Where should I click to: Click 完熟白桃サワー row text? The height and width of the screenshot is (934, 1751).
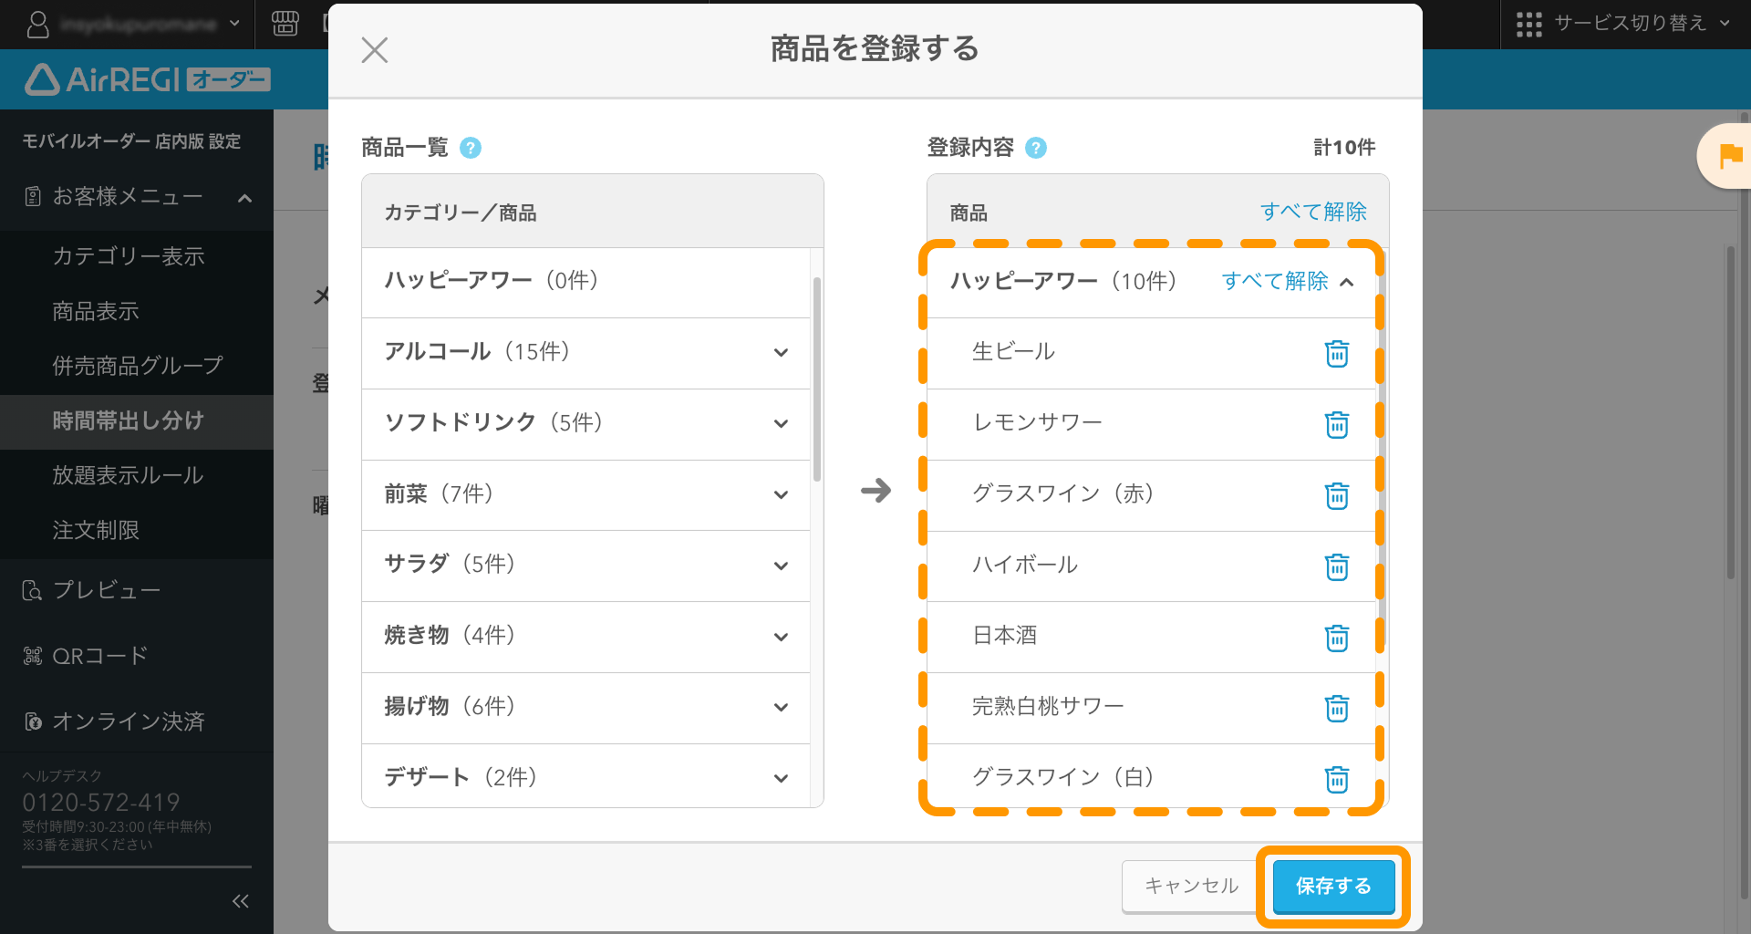tap(1048, 706)
